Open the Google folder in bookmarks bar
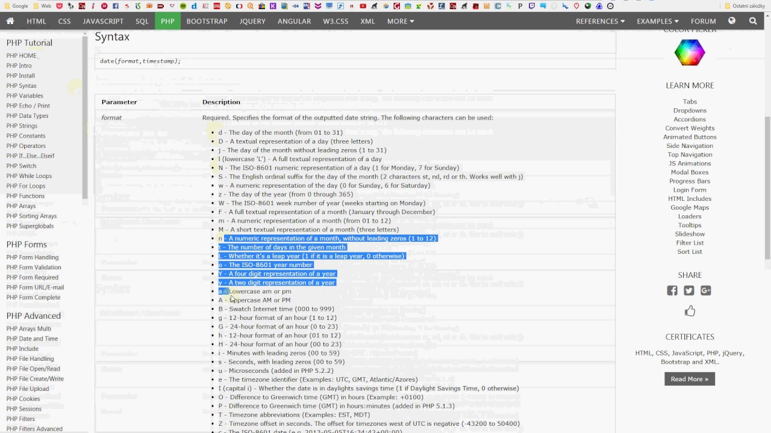 [16, 6]
